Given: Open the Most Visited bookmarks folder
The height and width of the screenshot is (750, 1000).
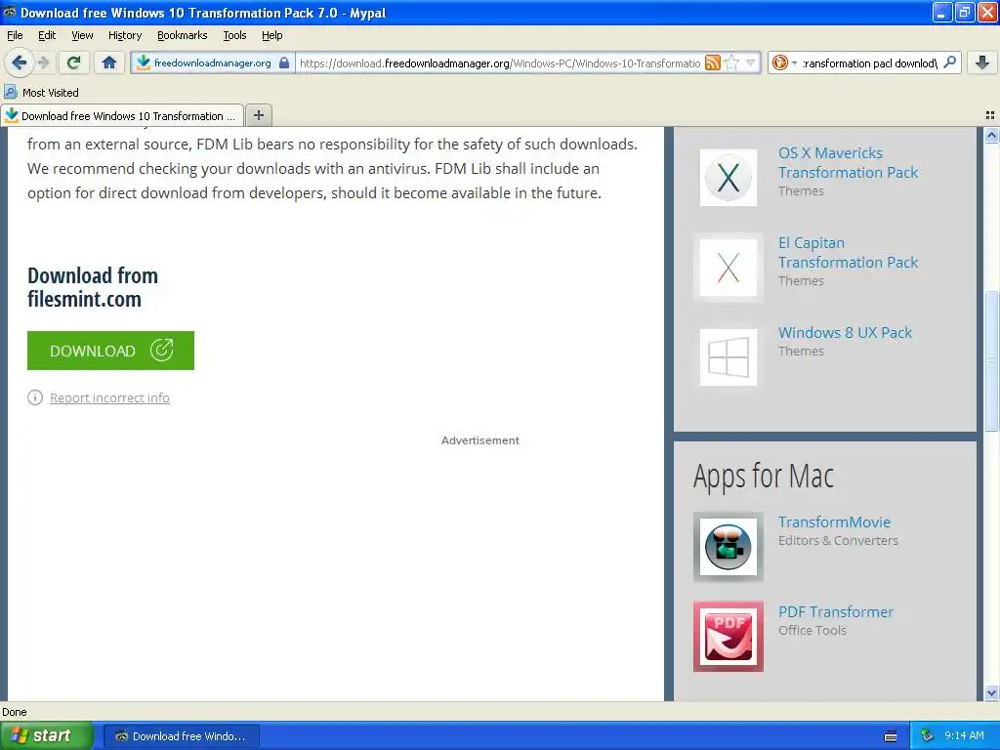Looking at the screenshot, I should 42,93.
